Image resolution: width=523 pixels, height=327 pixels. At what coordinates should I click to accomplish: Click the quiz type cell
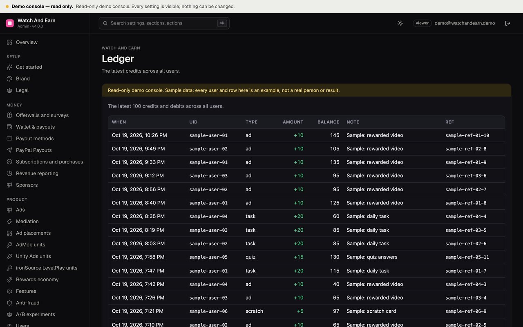250,257
